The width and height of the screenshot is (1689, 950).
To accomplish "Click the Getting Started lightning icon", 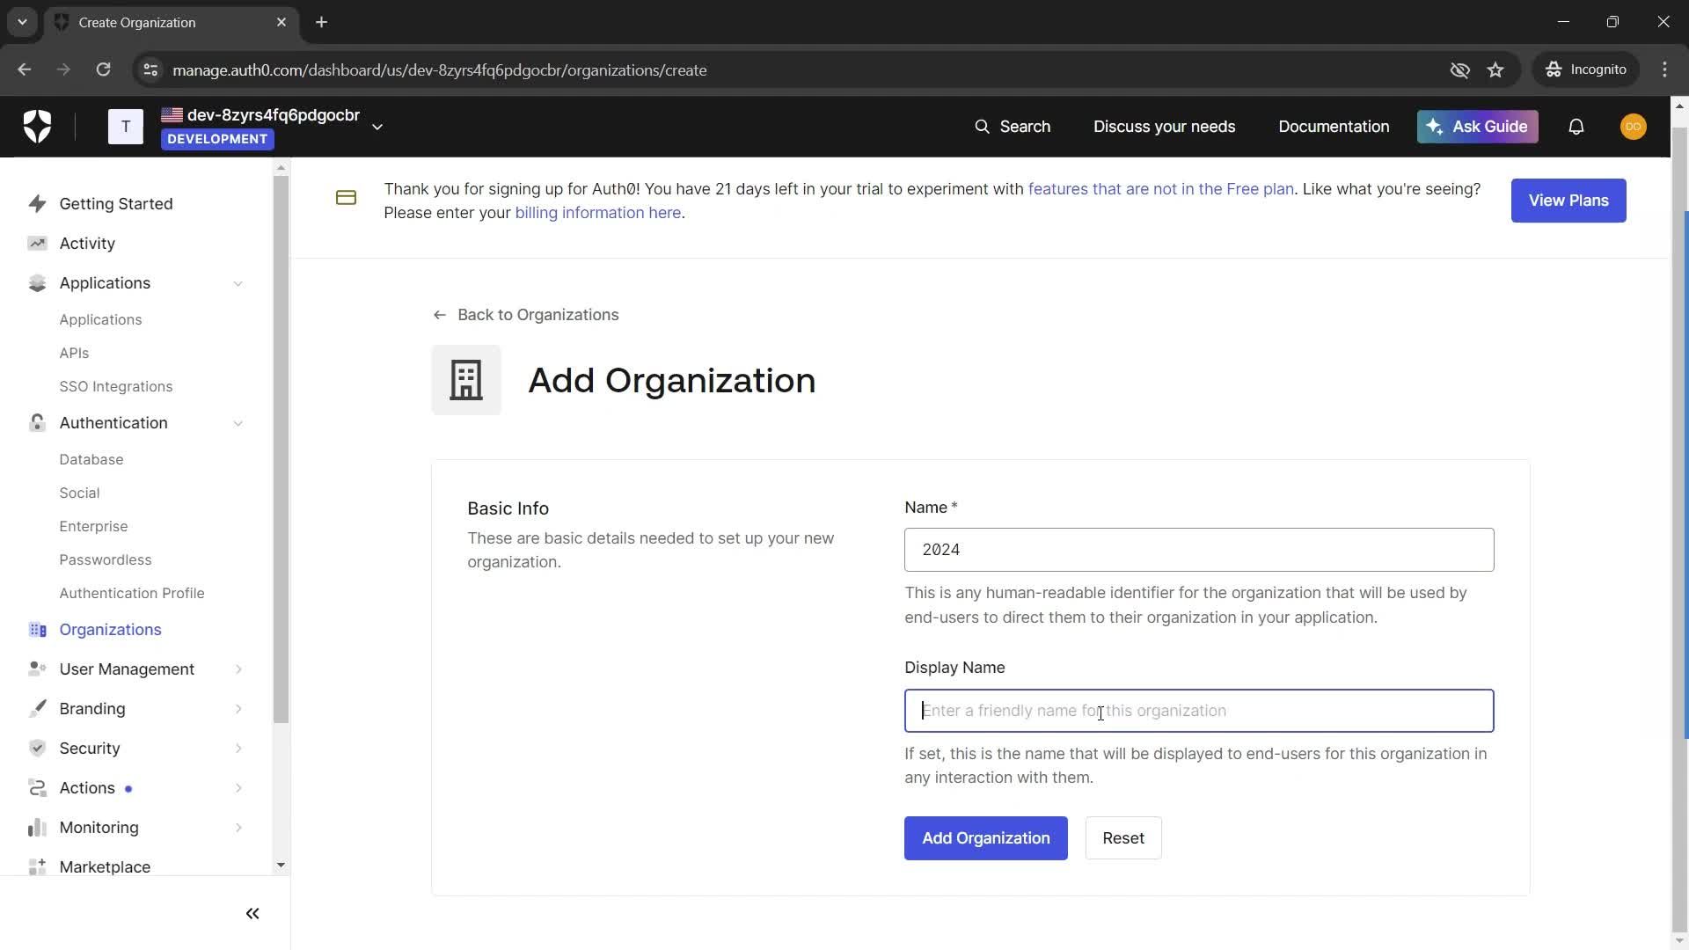I will (37, 204).
